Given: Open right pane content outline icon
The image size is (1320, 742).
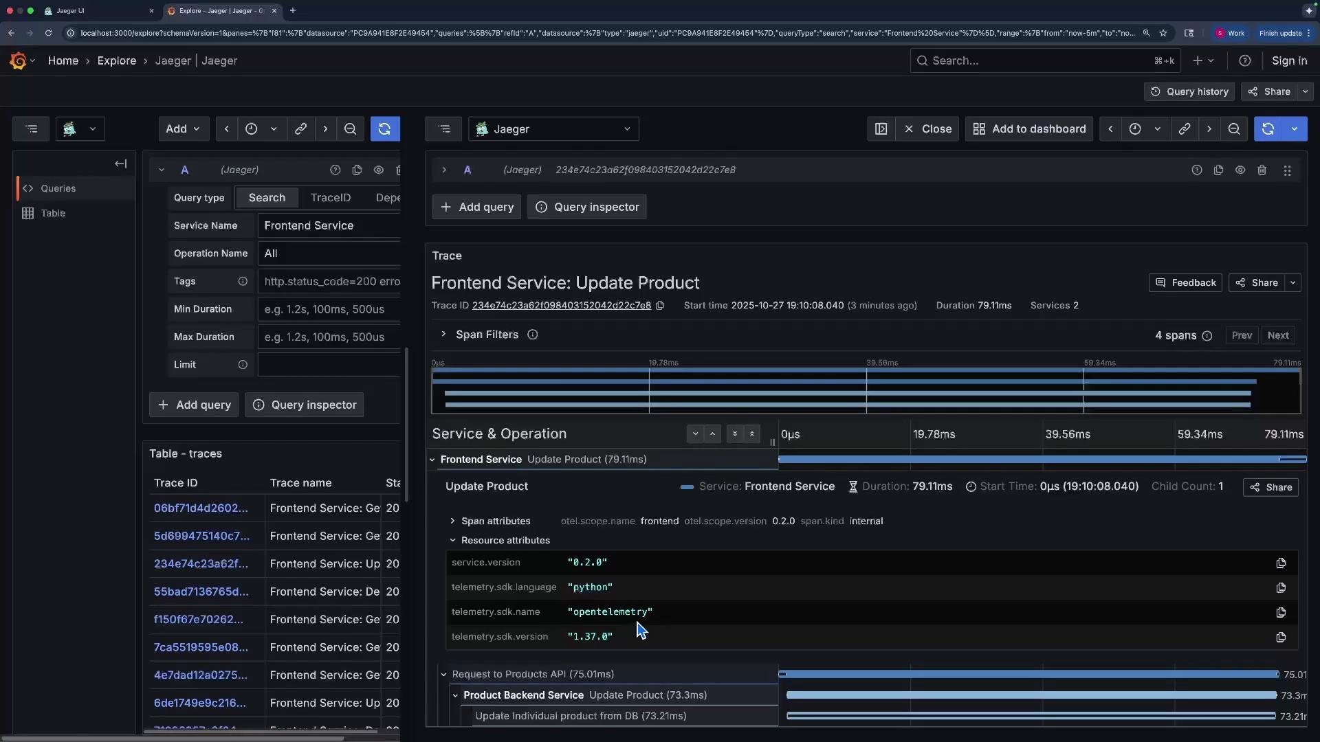Looking at the screenshot, I should click(444, 128).
